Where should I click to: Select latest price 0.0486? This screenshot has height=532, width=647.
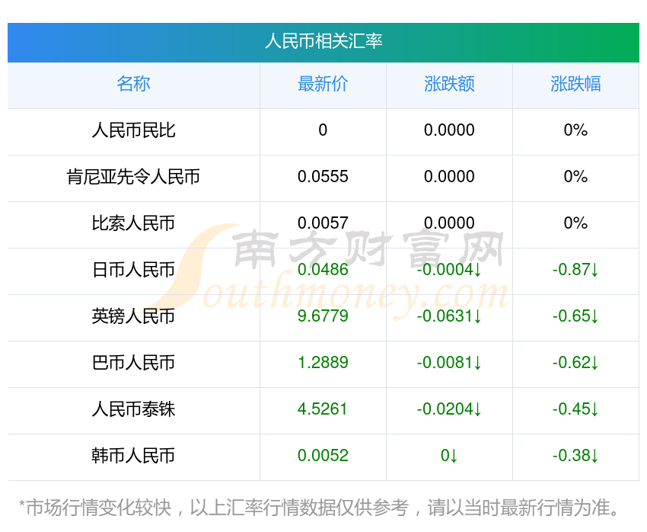pyautogui.click(x=323, y=270)
